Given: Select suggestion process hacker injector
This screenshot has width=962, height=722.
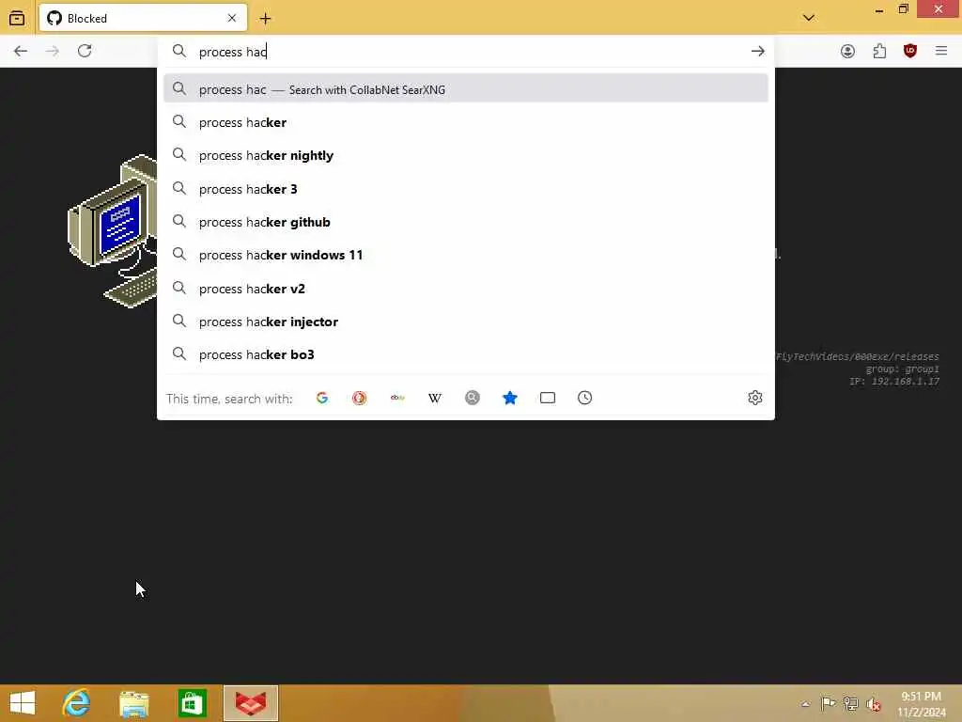Looking at the screenshot, I should [466, 322].
